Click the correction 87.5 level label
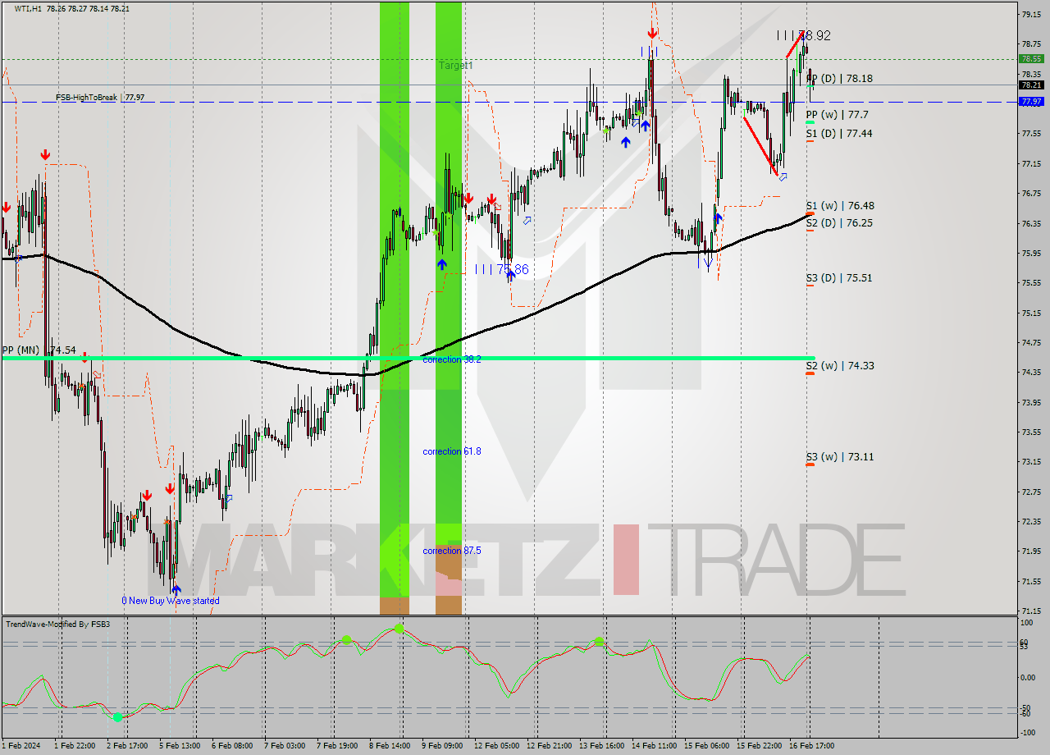The image size is (1050, 755). pyautogui.click(x=452, y=551)
